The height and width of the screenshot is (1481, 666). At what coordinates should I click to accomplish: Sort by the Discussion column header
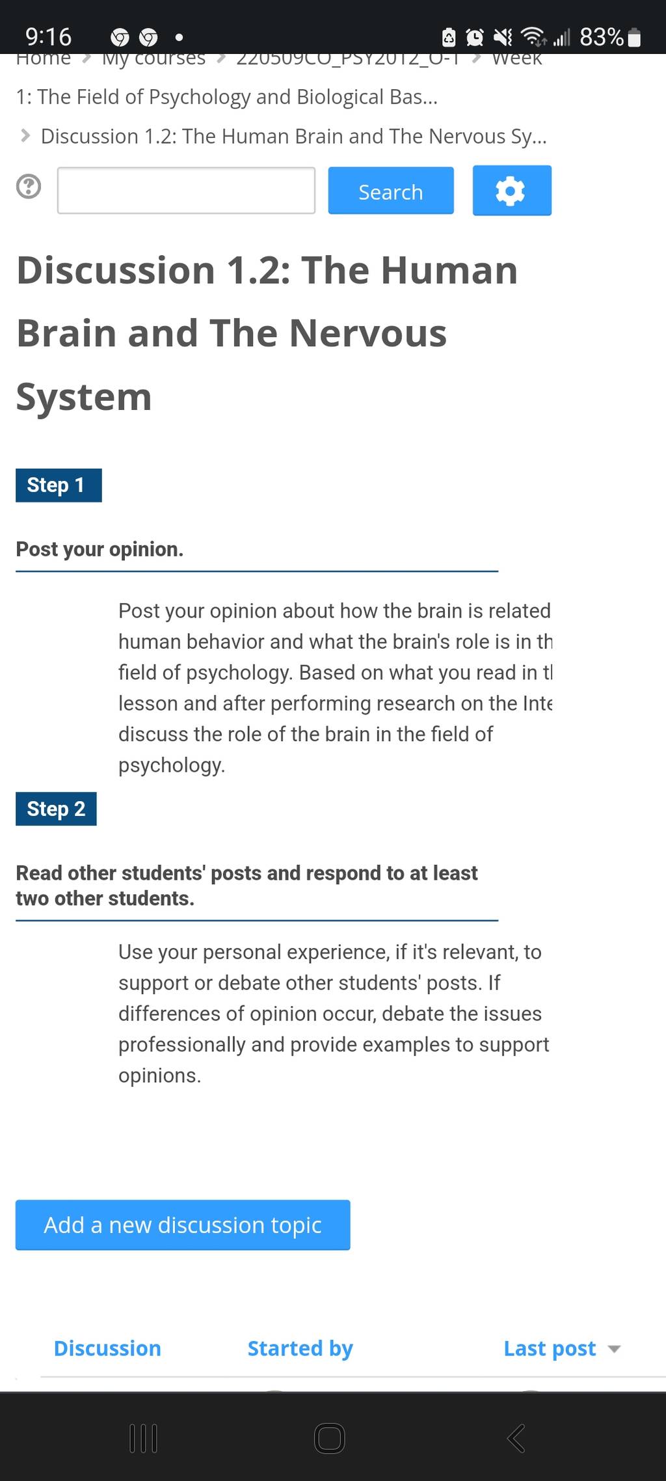(107, 1348)
